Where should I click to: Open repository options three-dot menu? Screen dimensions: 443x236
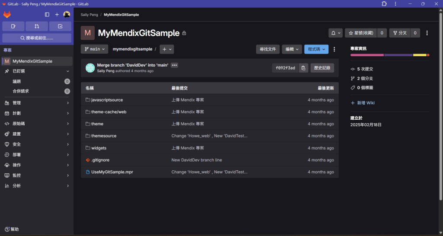pos(334,49)
